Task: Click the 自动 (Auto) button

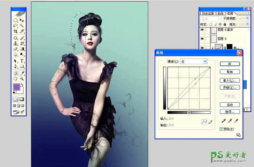Action: (x=229, y=104)
